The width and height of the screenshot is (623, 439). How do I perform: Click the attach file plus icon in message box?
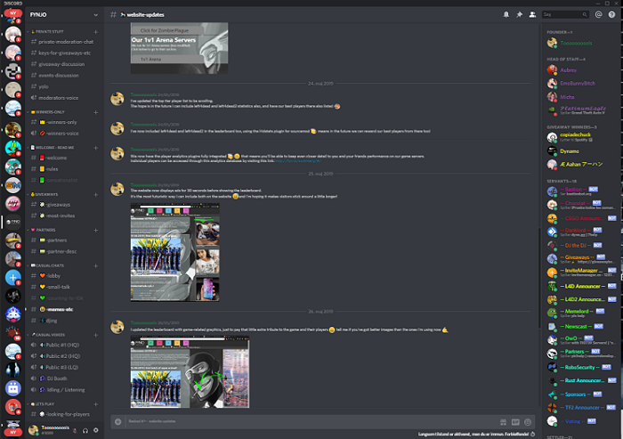click(x=118, y=421)
